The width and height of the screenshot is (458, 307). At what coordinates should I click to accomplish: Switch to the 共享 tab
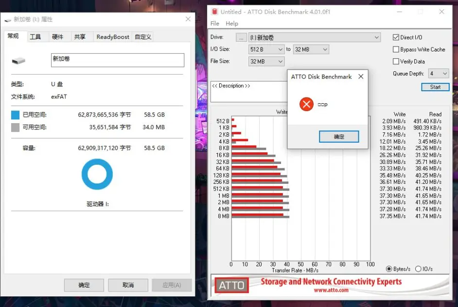point(80,37)
